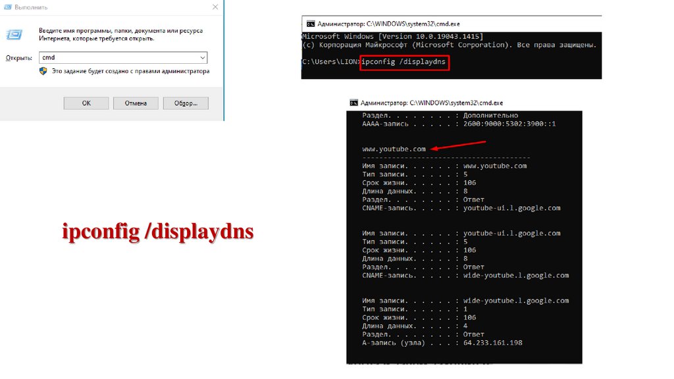
Task: Close the Выполнить dialog with X
Action: 215,7
